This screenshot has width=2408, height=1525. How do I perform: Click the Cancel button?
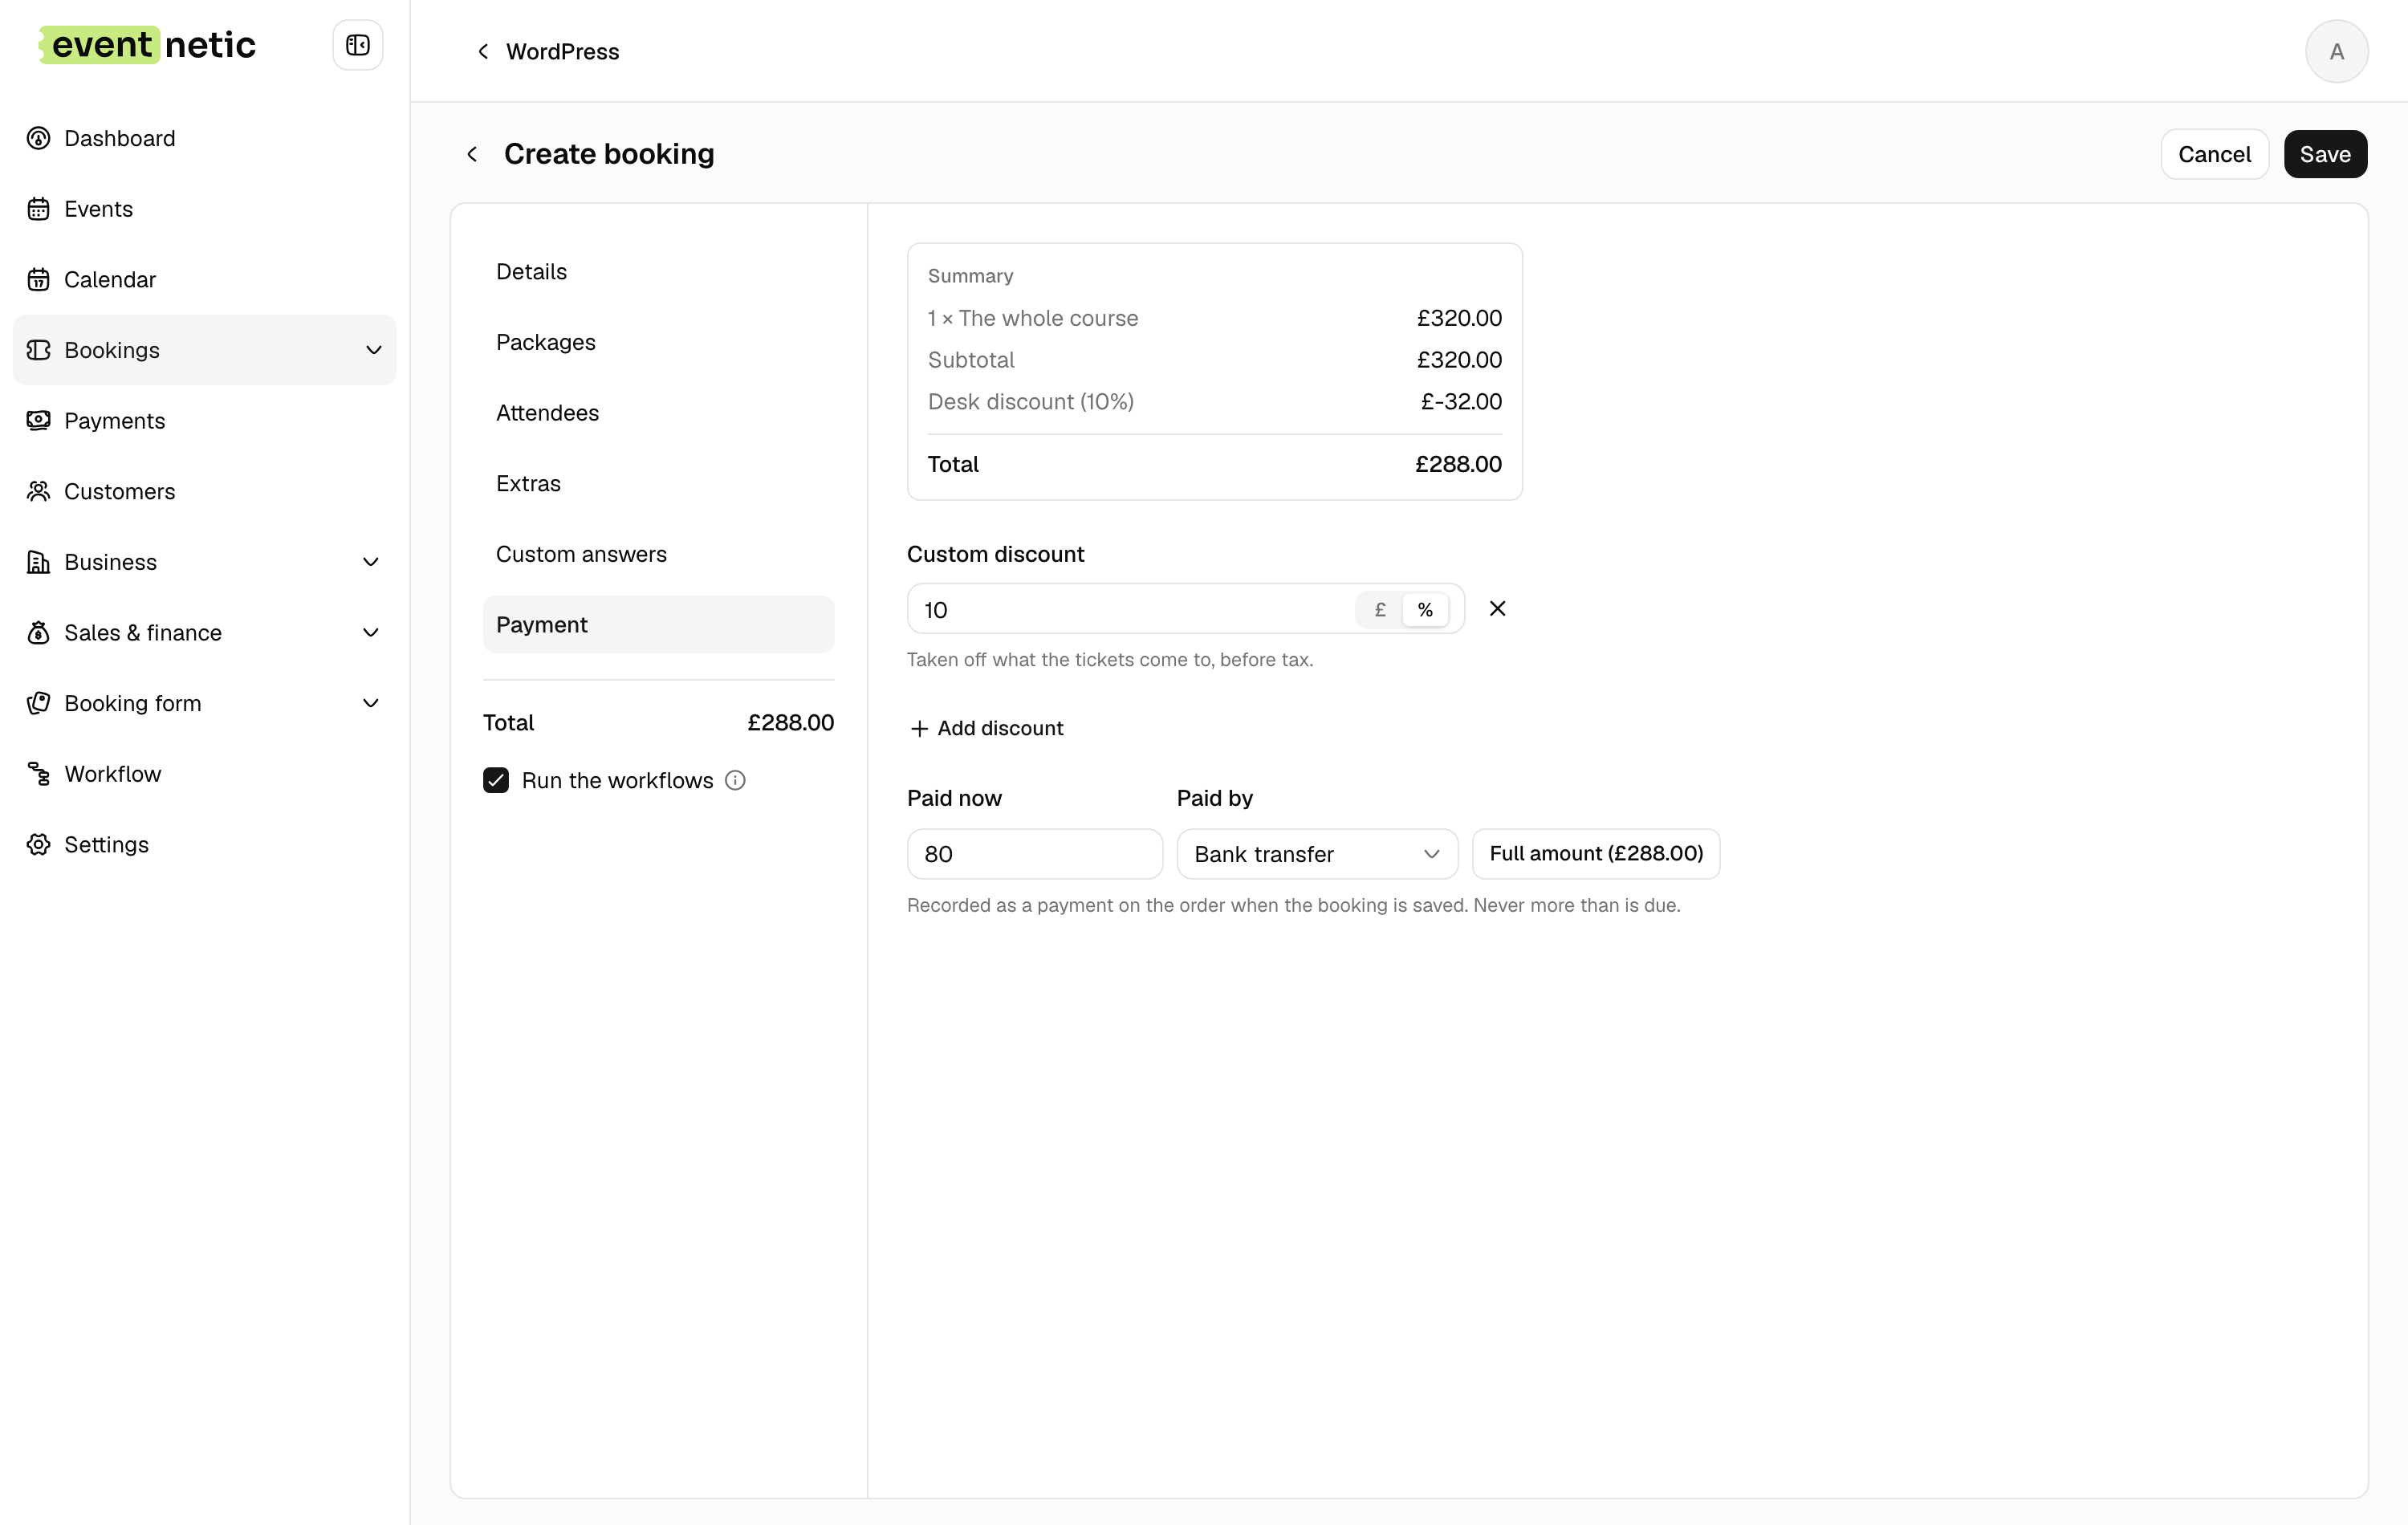click(x=2214, y=154)
